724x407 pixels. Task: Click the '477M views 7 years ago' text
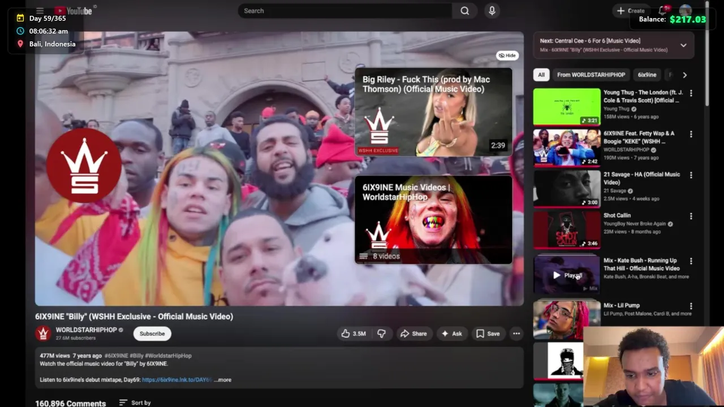(71, 356)
